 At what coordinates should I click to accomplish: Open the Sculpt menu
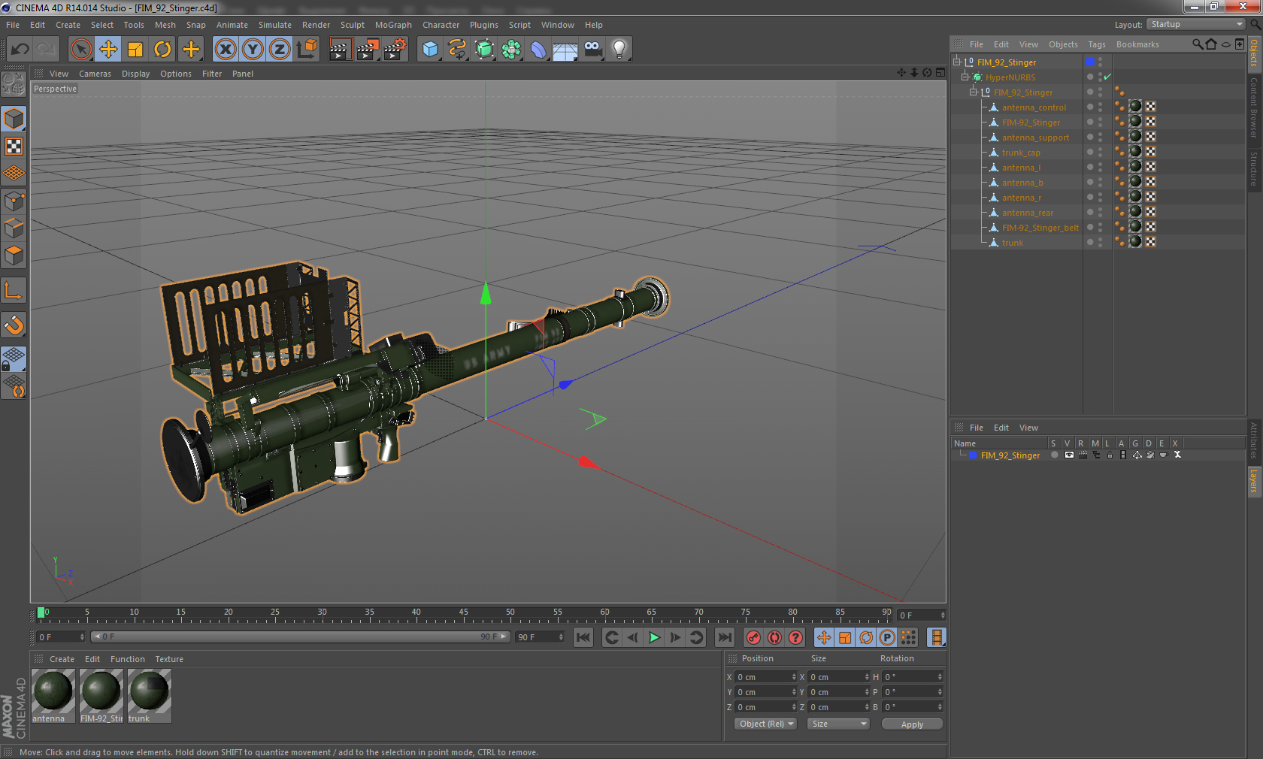click(352, 25)
